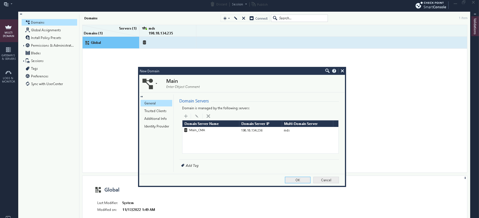Open the Session dropdown menu
The image size is (479, 218).
[x=239, y=4]
